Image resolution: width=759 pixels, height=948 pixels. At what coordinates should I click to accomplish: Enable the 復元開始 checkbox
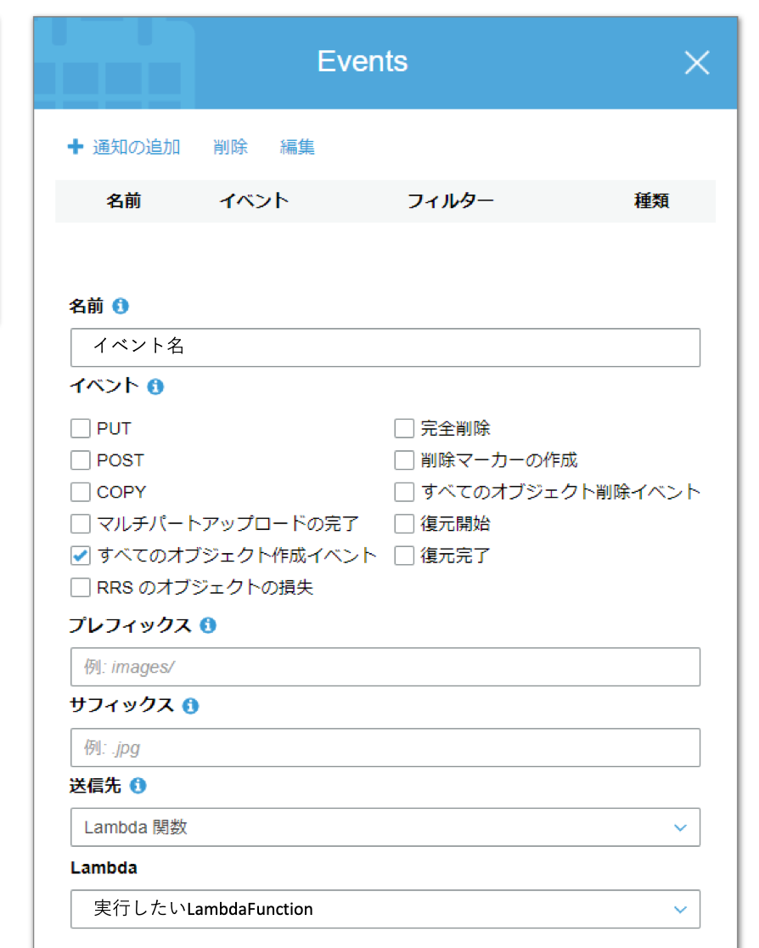404,524
